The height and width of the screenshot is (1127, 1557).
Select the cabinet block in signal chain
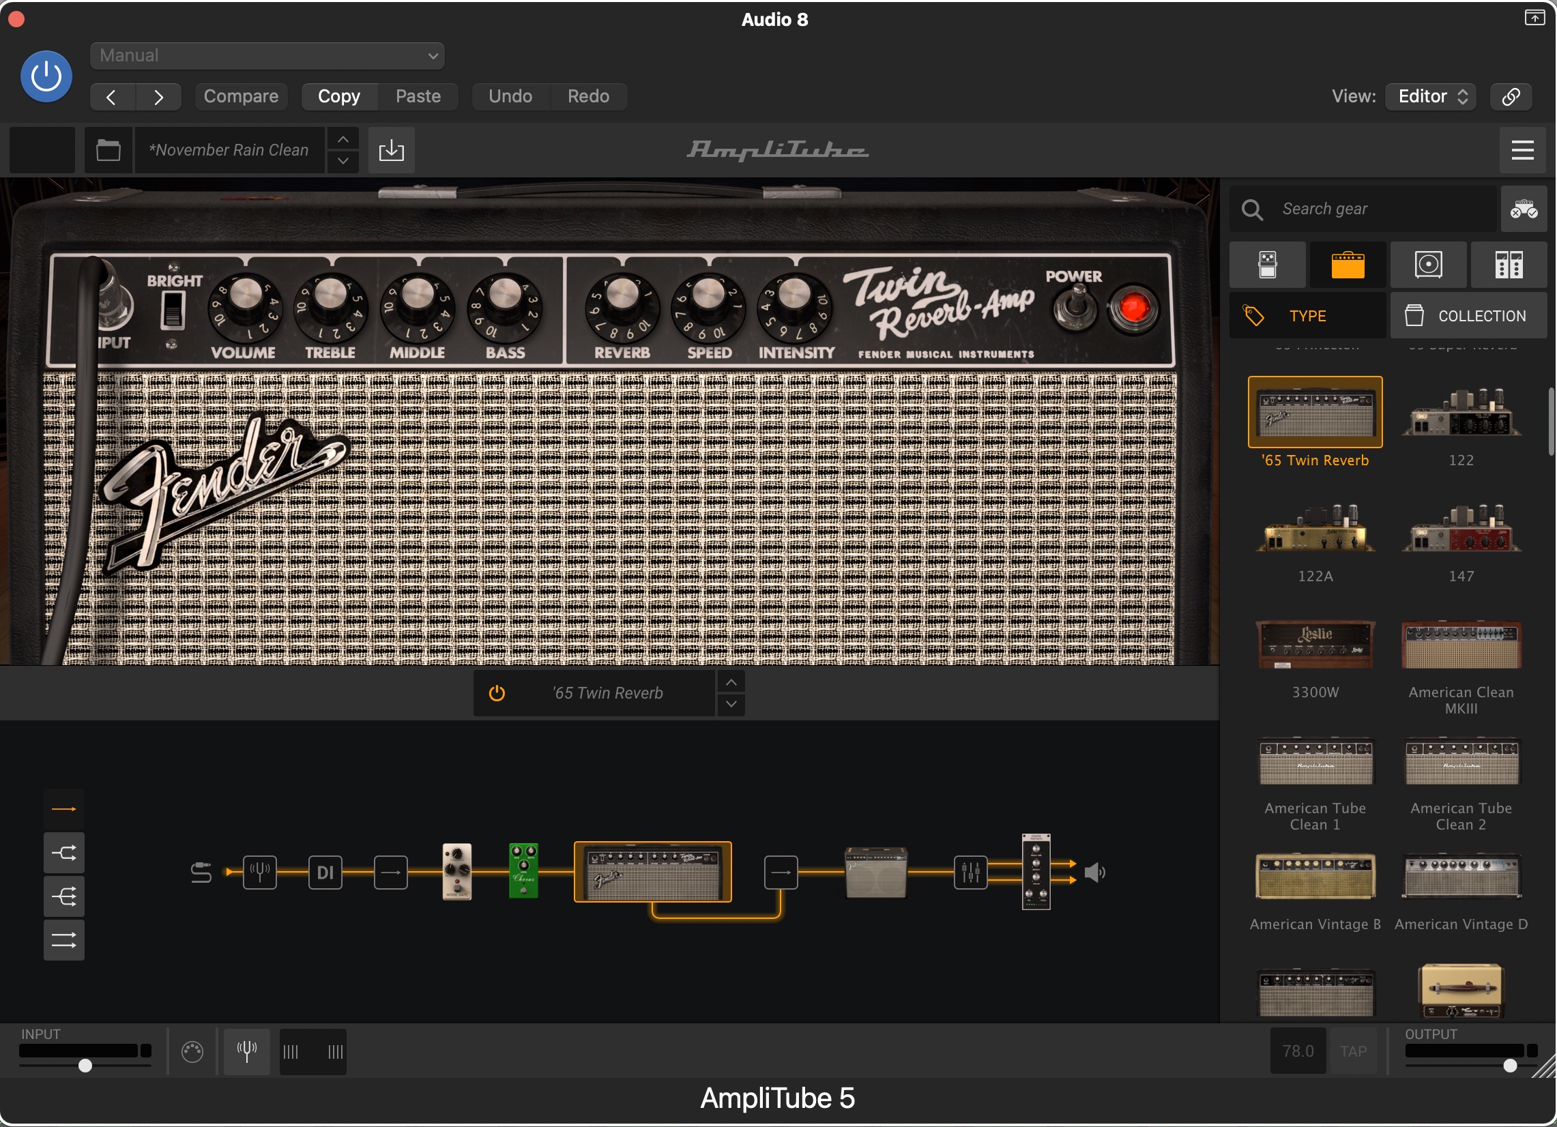tap(875, 873)
